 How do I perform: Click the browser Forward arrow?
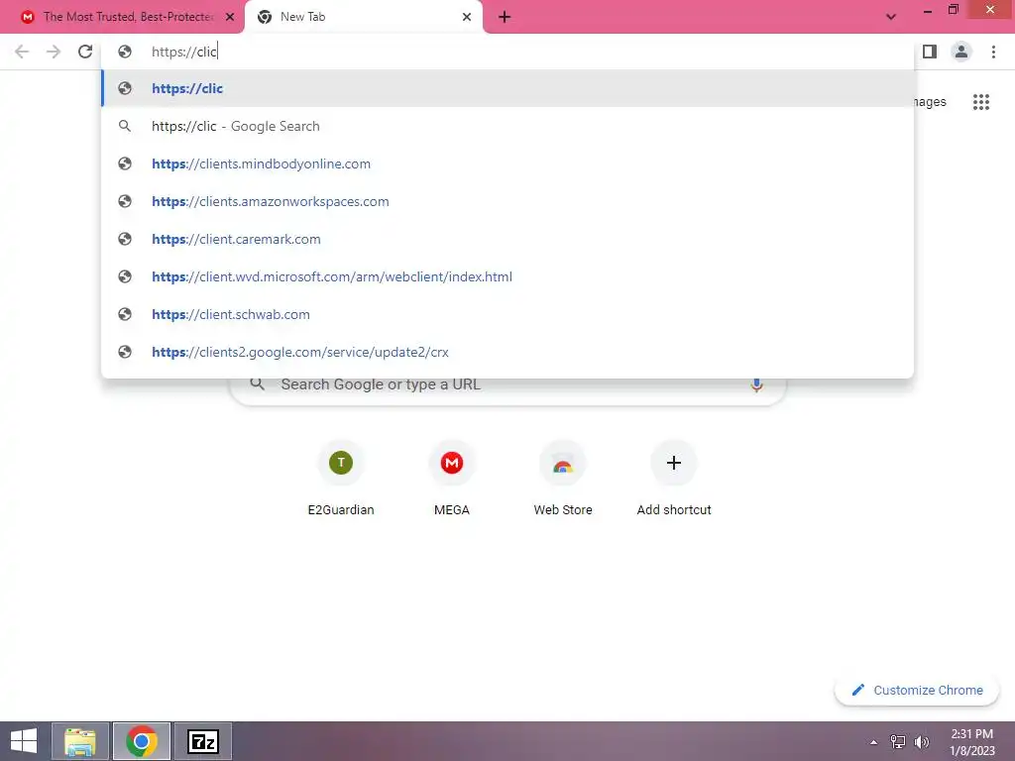pyautogui.click(x=54, y=52)
